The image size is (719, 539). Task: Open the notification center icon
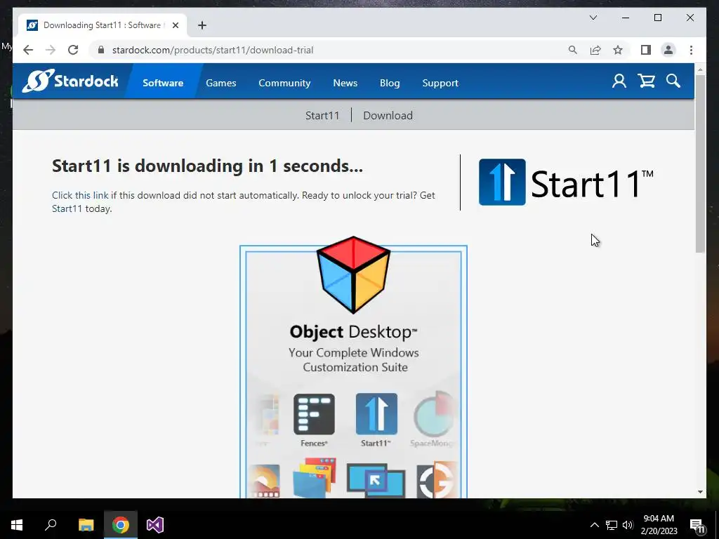tap(697, 525)
